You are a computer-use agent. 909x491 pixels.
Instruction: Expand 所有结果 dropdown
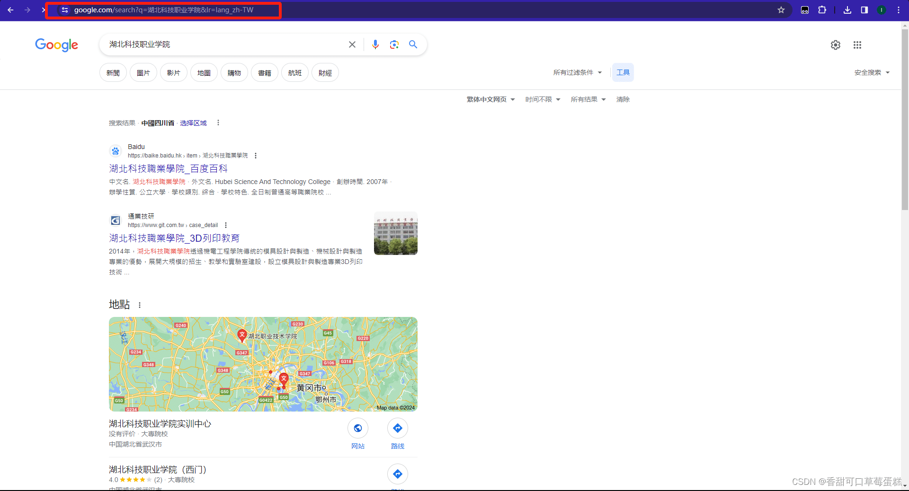click(x=588, y=99)
